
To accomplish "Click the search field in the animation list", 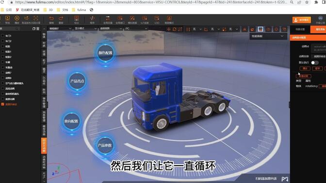I will pyautogui.click(x=10, y=29).
